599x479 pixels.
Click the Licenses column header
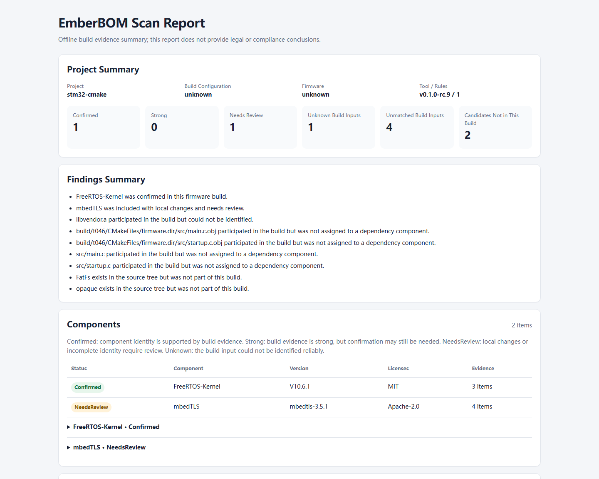click(x=398, y=369)
